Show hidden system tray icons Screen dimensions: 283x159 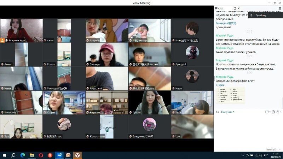tap(243, 155)
